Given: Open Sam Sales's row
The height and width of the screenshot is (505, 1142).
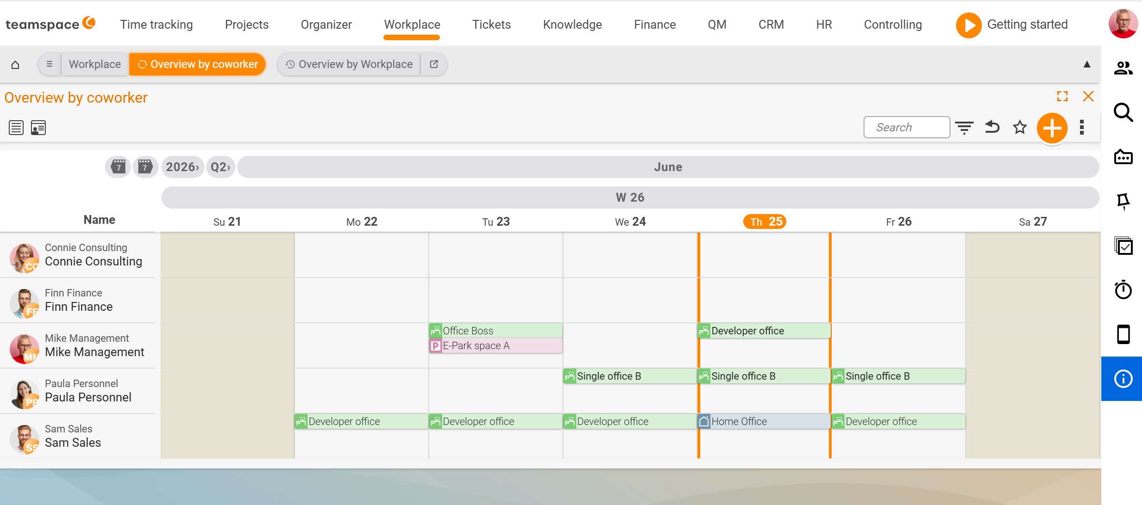Looking at the screenshot, I should pos(78,437).
